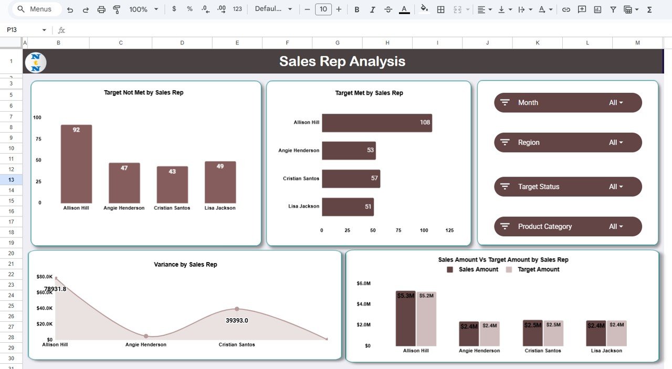Create a filter

point(613,9)
